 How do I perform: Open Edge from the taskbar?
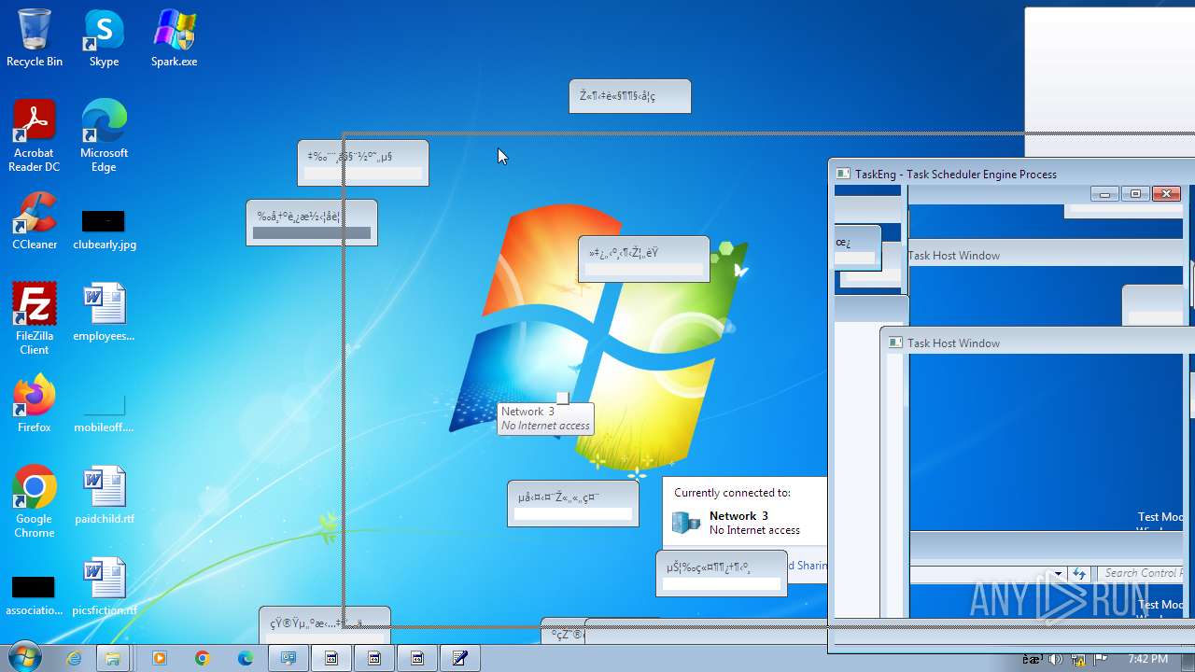246,658
